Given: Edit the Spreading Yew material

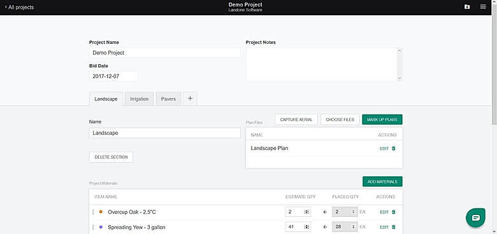Looking at the screenshot, I should [384, 227].
